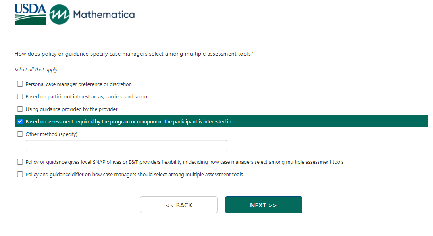Click inside the Other method text field

(126, 146)
